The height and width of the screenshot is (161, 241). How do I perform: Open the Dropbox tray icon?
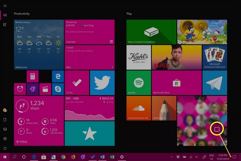(178, 157)
